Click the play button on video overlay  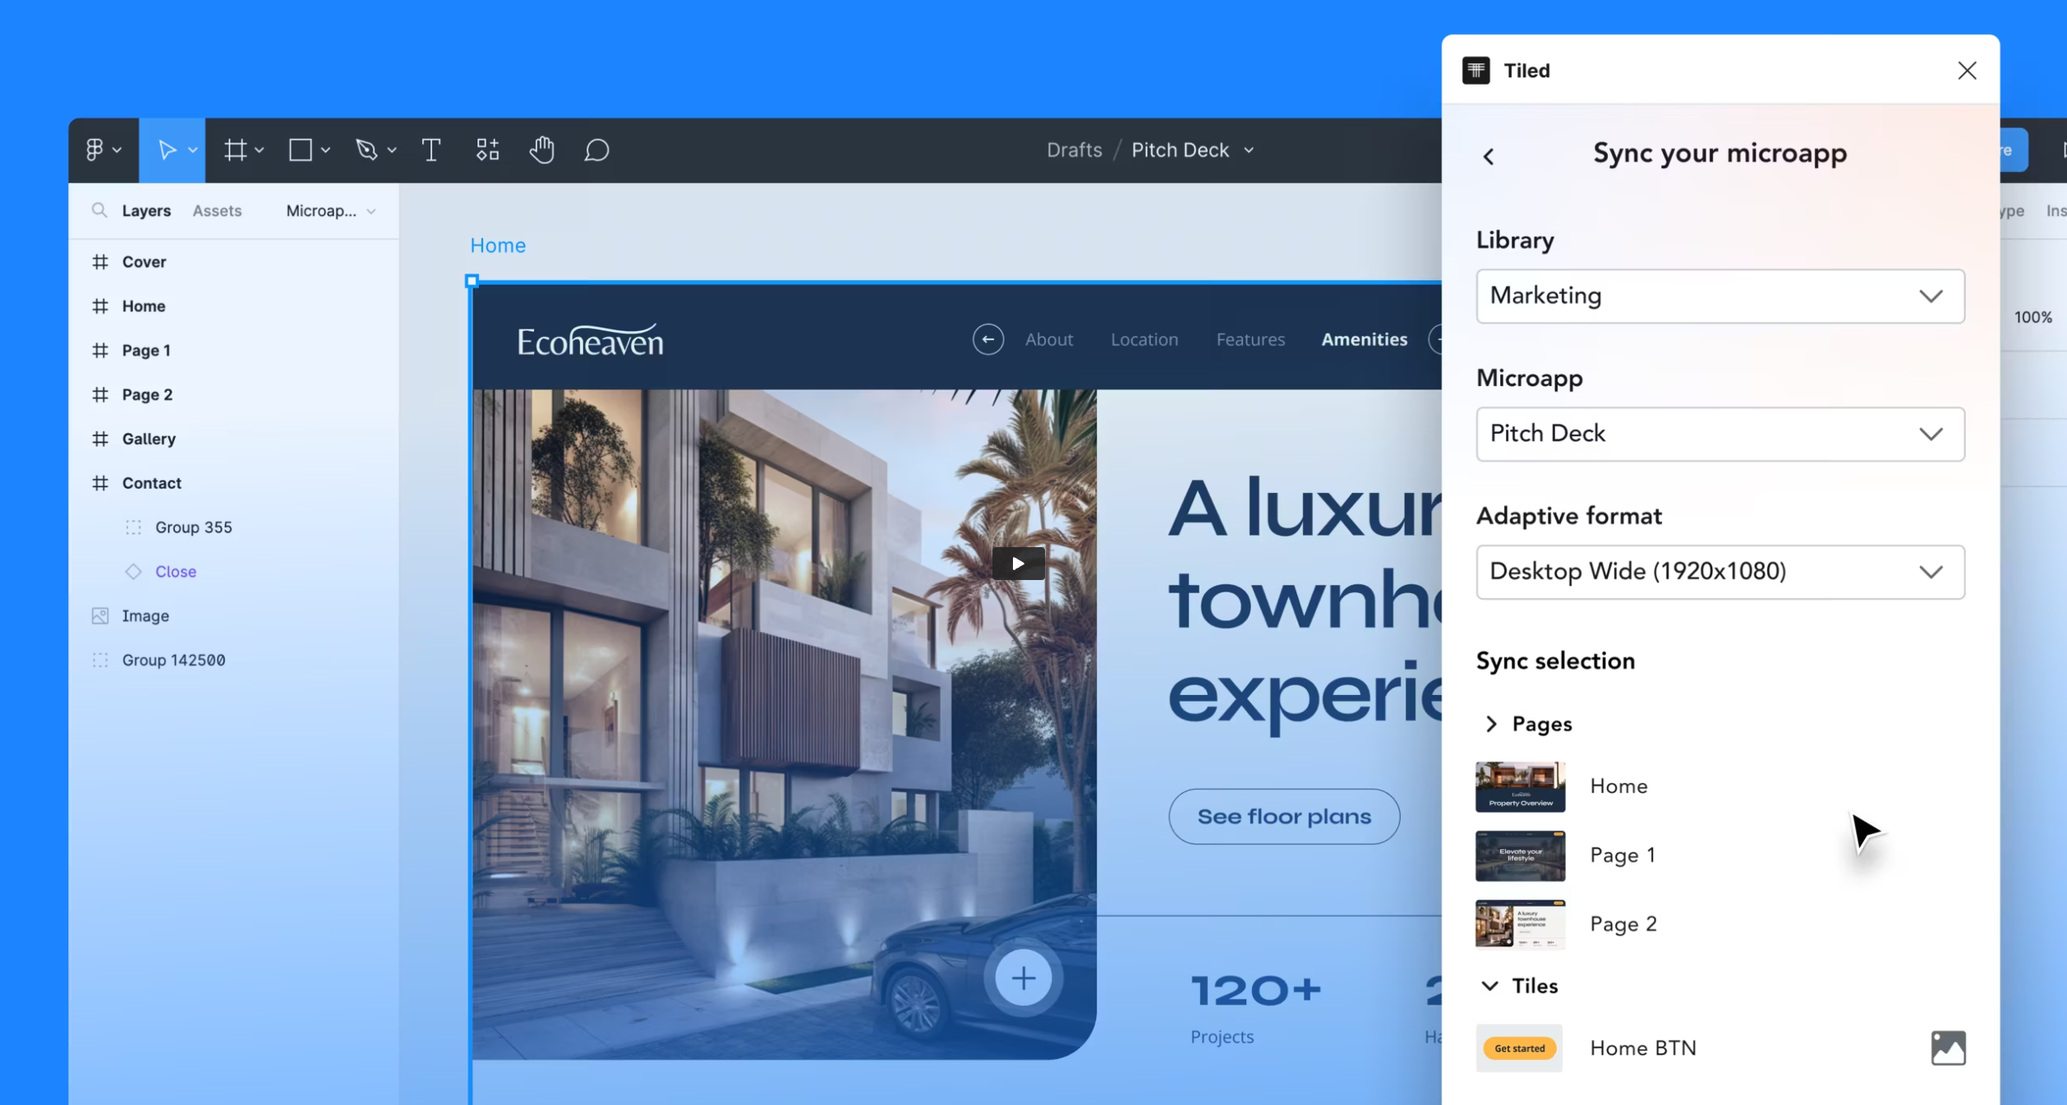pyautogui.click(x=1017, y=562)
